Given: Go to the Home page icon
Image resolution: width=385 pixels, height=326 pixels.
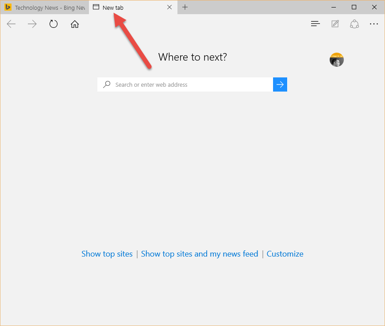Looking at the screenshot, I should coord(74,24).
